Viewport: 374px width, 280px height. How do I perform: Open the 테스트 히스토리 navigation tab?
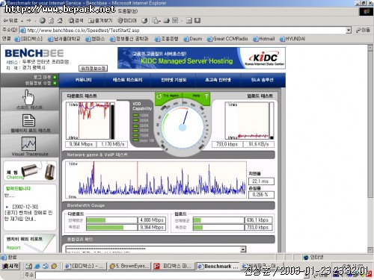click(127, 80)
